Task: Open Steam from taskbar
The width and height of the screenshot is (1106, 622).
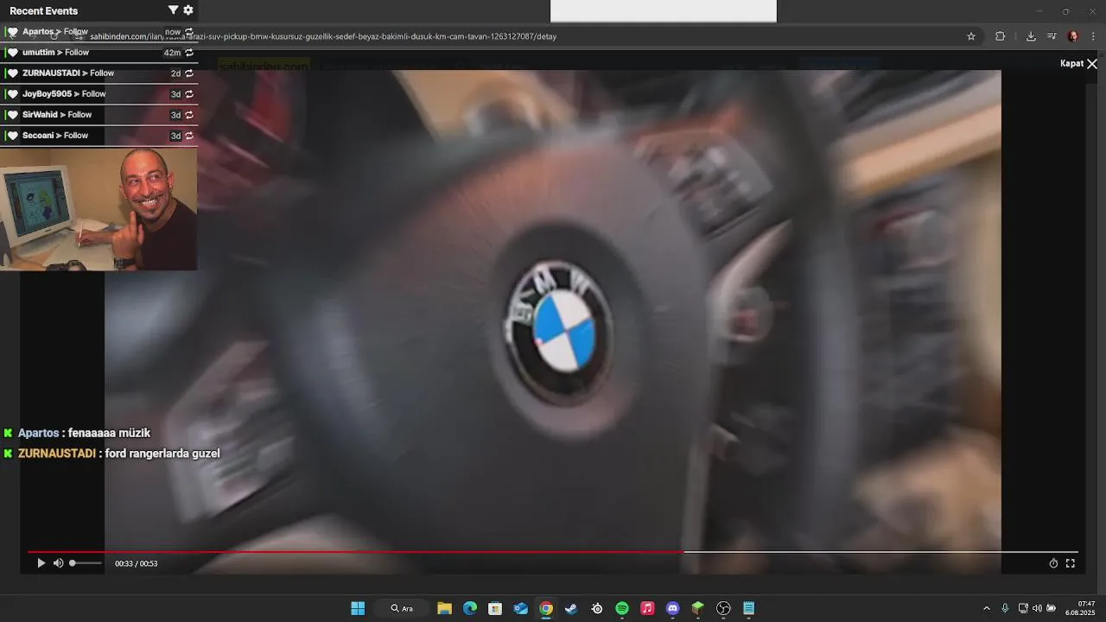Action: coord(571,608)
